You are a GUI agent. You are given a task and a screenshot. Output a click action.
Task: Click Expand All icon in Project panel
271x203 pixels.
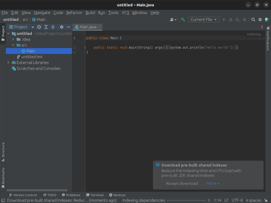pyautogui.click(x=46, y=27)
